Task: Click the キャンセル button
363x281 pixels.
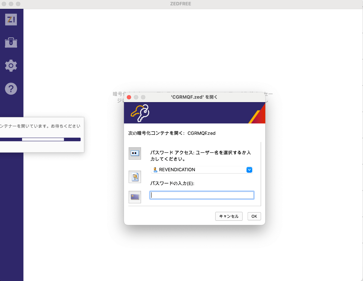Action: 229,216
